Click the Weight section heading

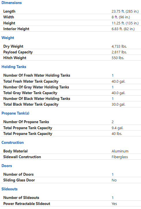8,38
